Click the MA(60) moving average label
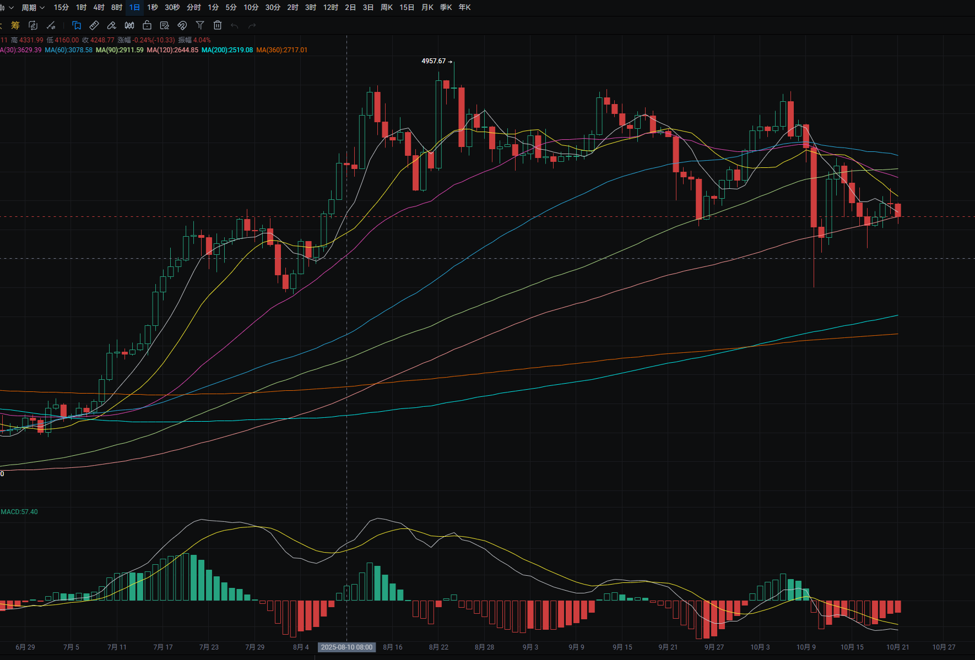This screenshot has height=660, width=975. (68, 50)
